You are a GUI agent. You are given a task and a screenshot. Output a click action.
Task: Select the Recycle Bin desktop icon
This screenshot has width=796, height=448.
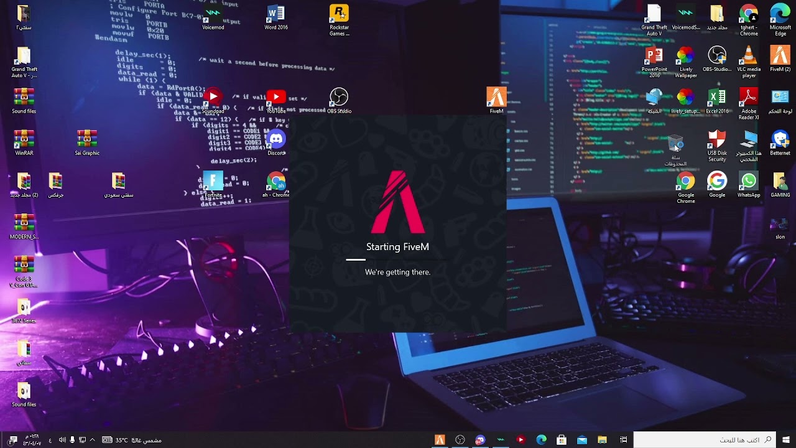click(x=675, y=151)
